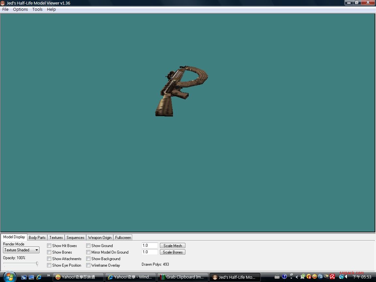Viewport: 376px width, 282px height.
Task: Click the help question mark tray icon
Action: pos(284,277)
